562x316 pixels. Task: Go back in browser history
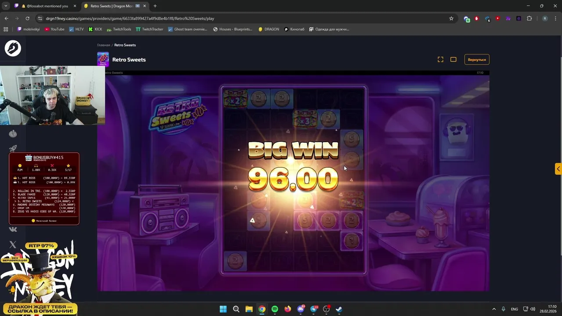[x=6, y=18]
